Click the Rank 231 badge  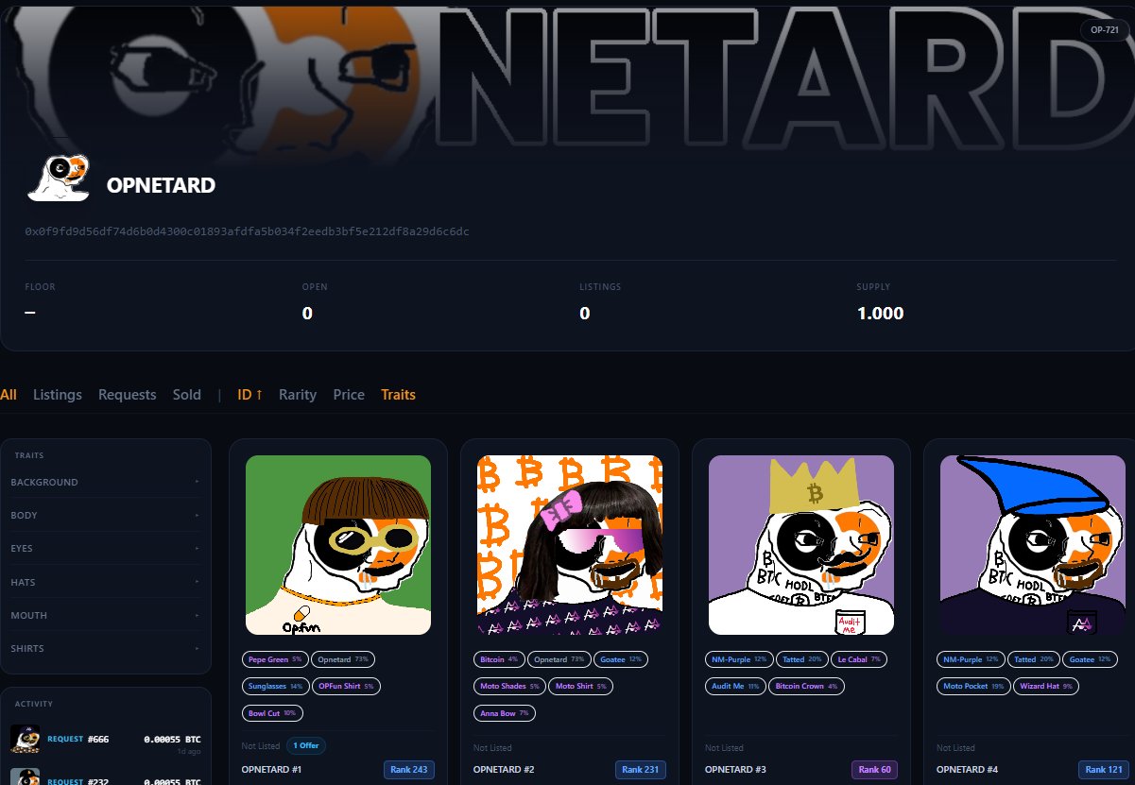[x=641, y=770]
